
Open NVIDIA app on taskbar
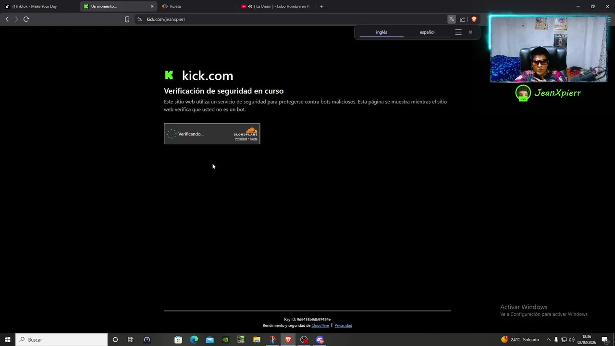click(x=225, y=340)
